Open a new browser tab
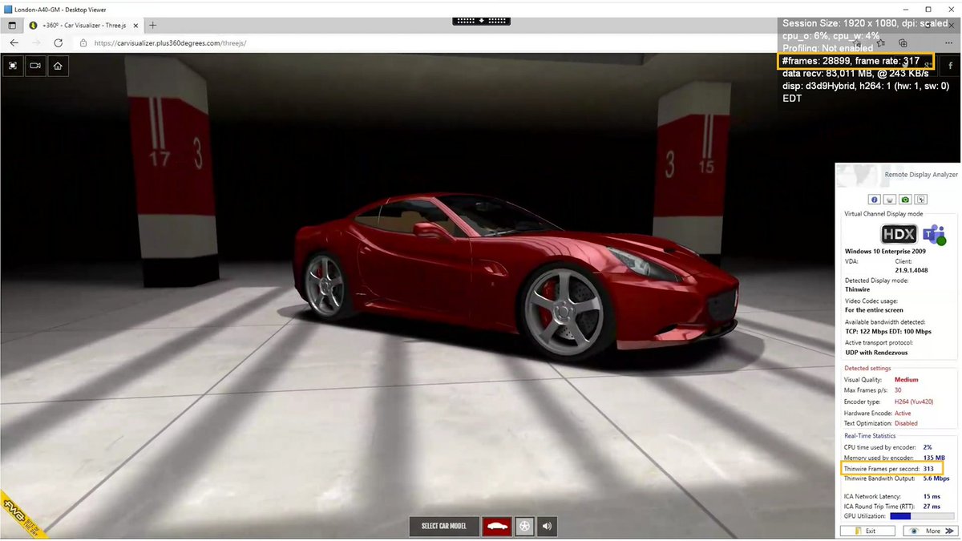 click(153, 26)
